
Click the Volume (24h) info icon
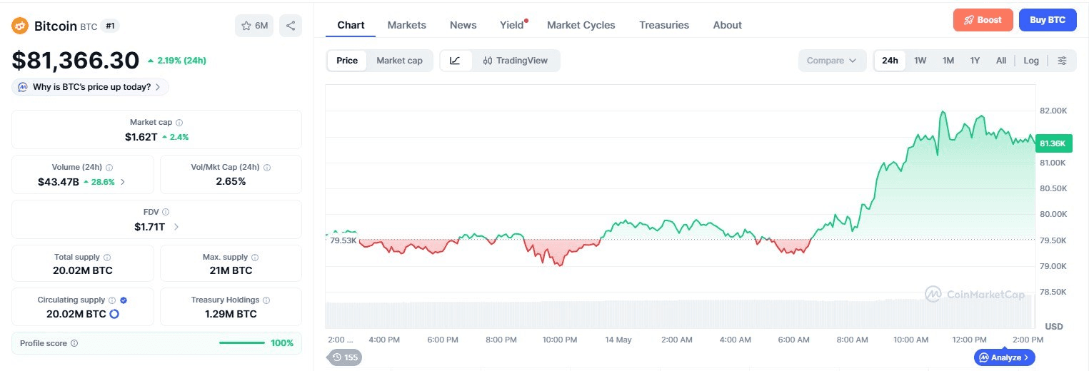[x=109, y=168]
